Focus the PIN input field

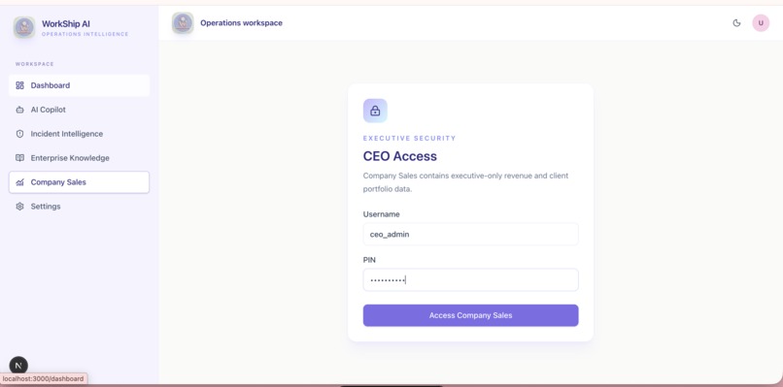tap(470, 279)
